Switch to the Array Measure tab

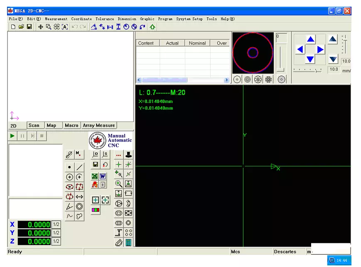tap(99, 125)
